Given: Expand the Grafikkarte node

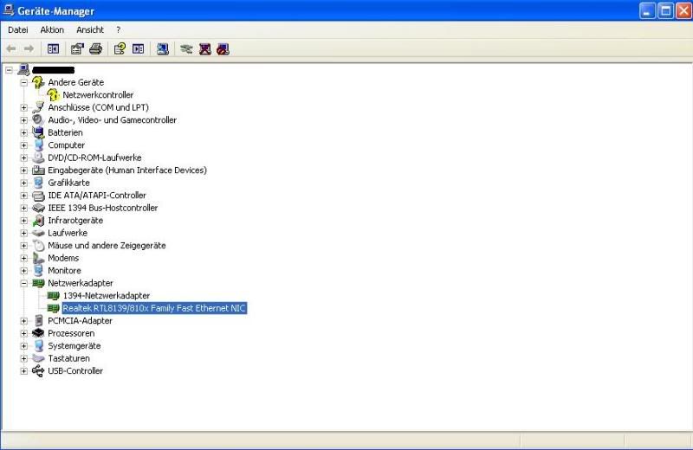Looking at the screenshot, I should tap(24, 183).
